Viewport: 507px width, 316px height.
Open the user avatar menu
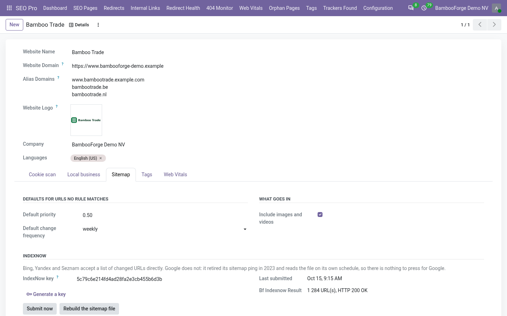coord(496,8)
